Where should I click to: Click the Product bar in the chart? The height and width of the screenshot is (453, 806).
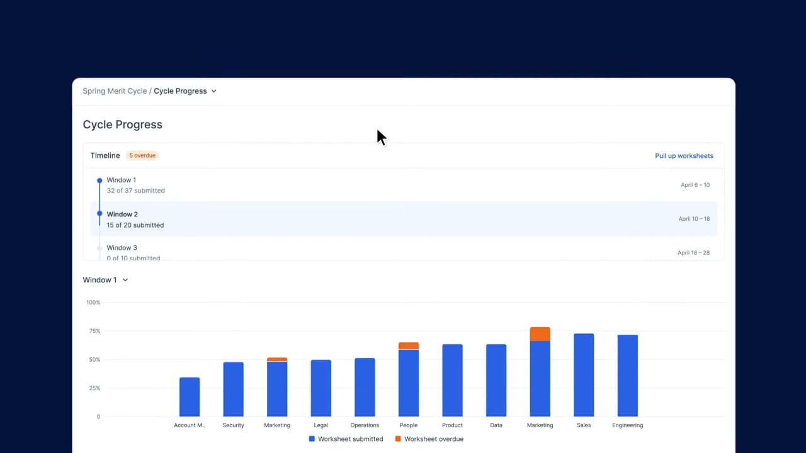click(452, 380)
